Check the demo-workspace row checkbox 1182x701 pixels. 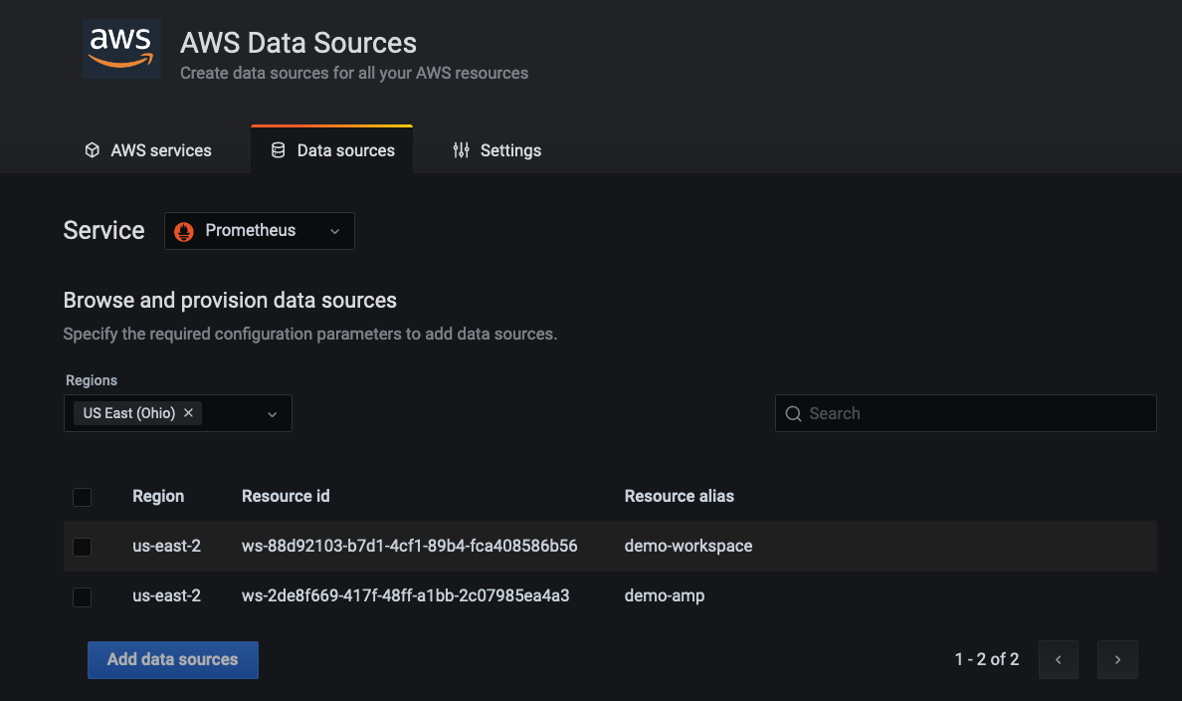click(83, 547)
